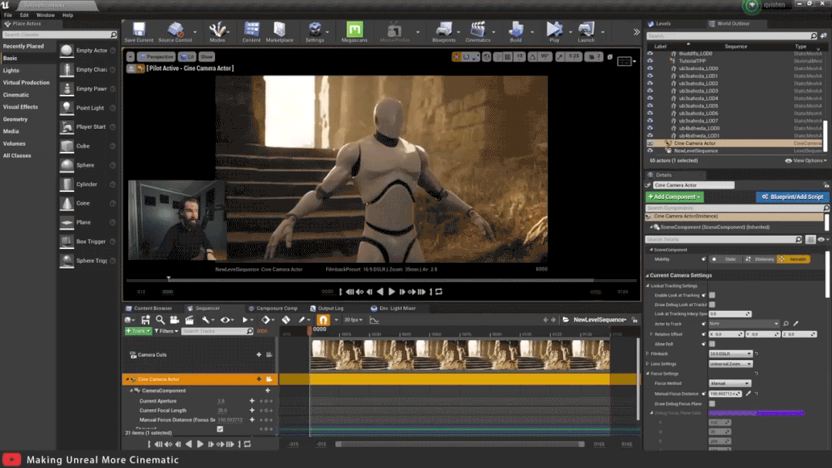The height and width of the screenshot is (468, 832).
Task: Click the Search Classes input field
Action: click(59, 35)
